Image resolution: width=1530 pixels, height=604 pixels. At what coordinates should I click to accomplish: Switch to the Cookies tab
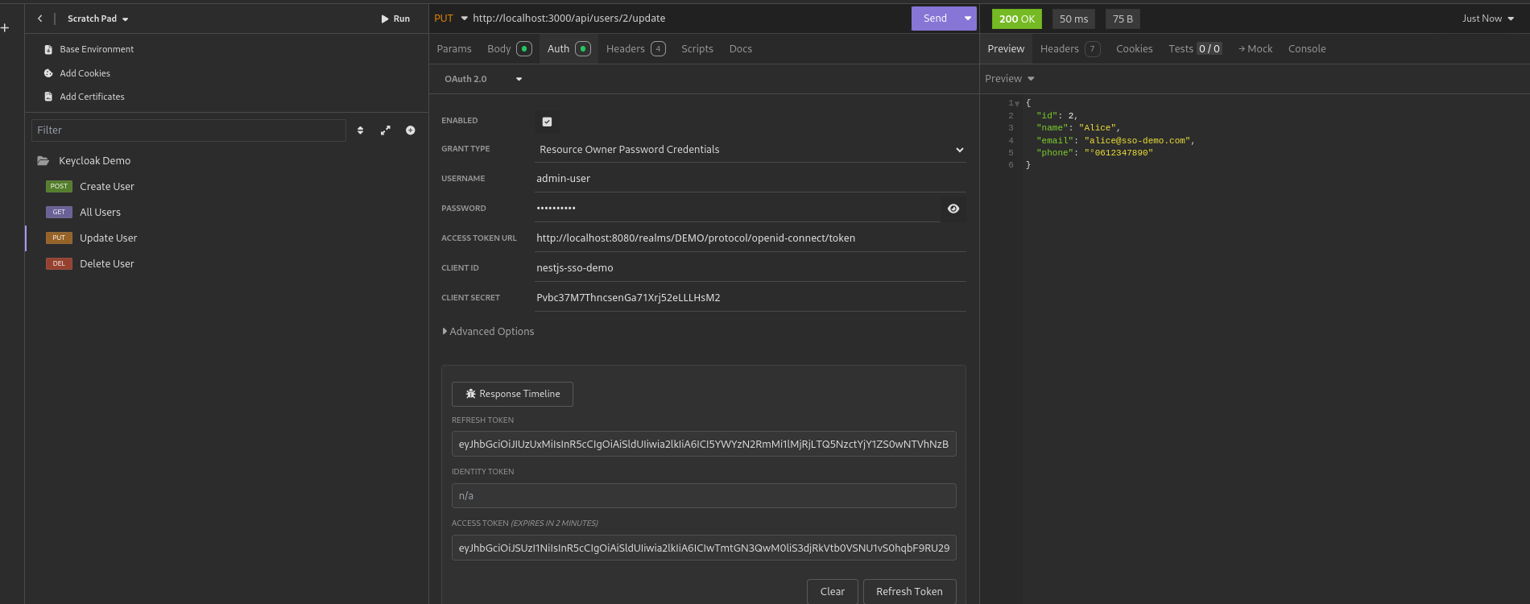pyautogui.click(x=1134, y=49)
